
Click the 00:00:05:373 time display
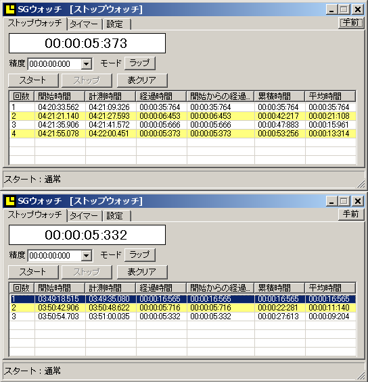(87, 43)
